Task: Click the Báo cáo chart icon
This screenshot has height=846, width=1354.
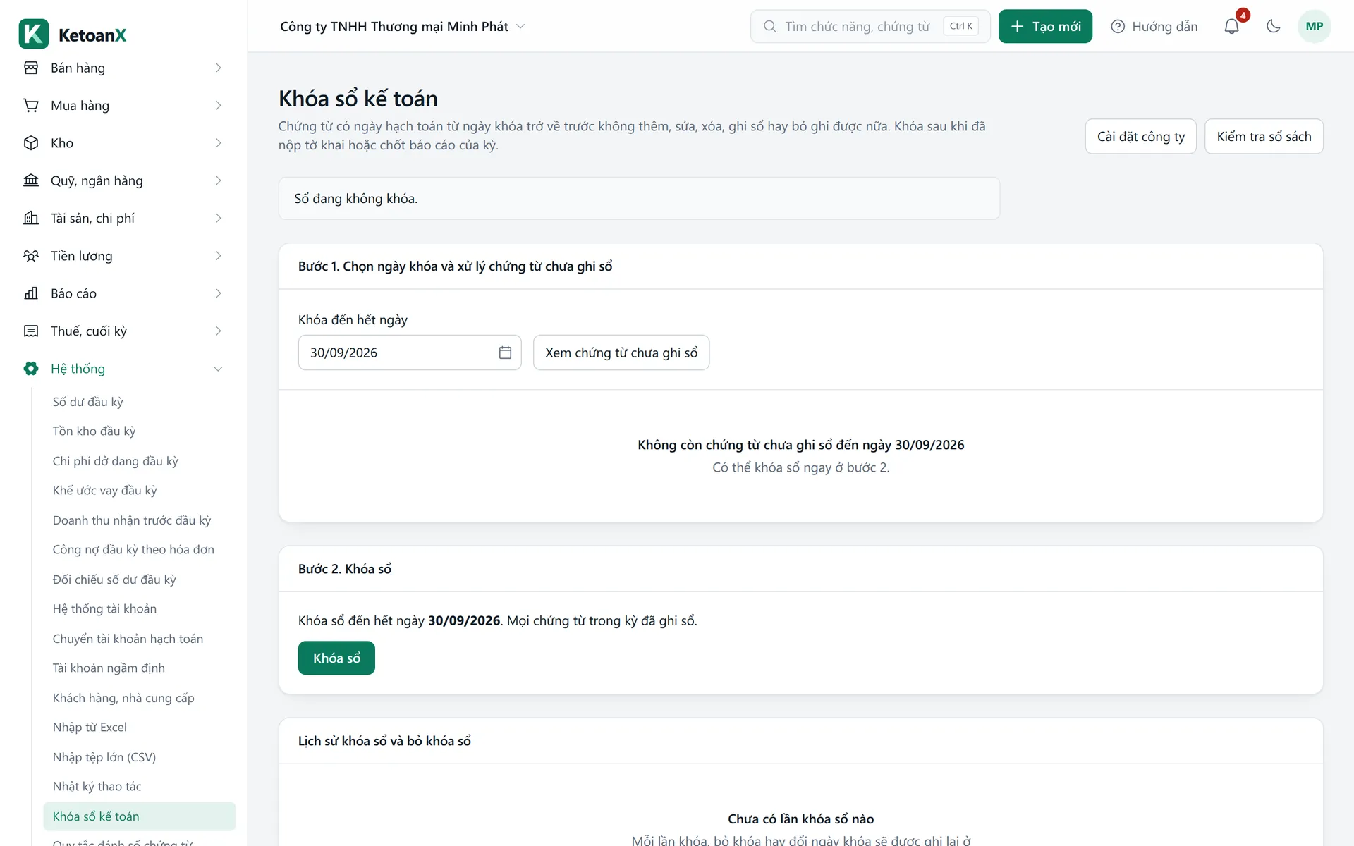Action: [31, 293]
